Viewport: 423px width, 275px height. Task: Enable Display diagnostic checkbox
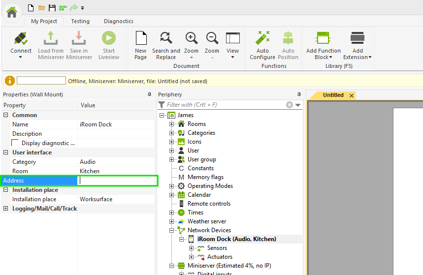15,143
